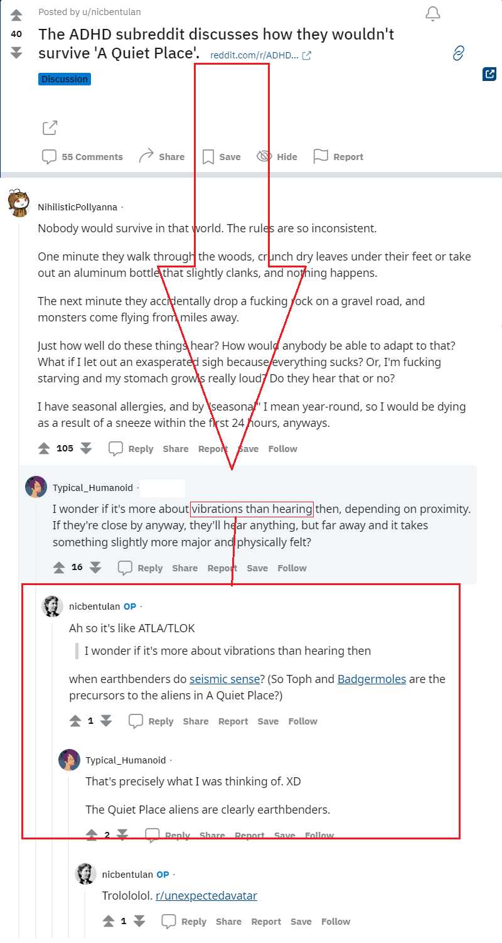Click the notification bell icon
This screenshot has height=943, width=502.
point(432,14)
